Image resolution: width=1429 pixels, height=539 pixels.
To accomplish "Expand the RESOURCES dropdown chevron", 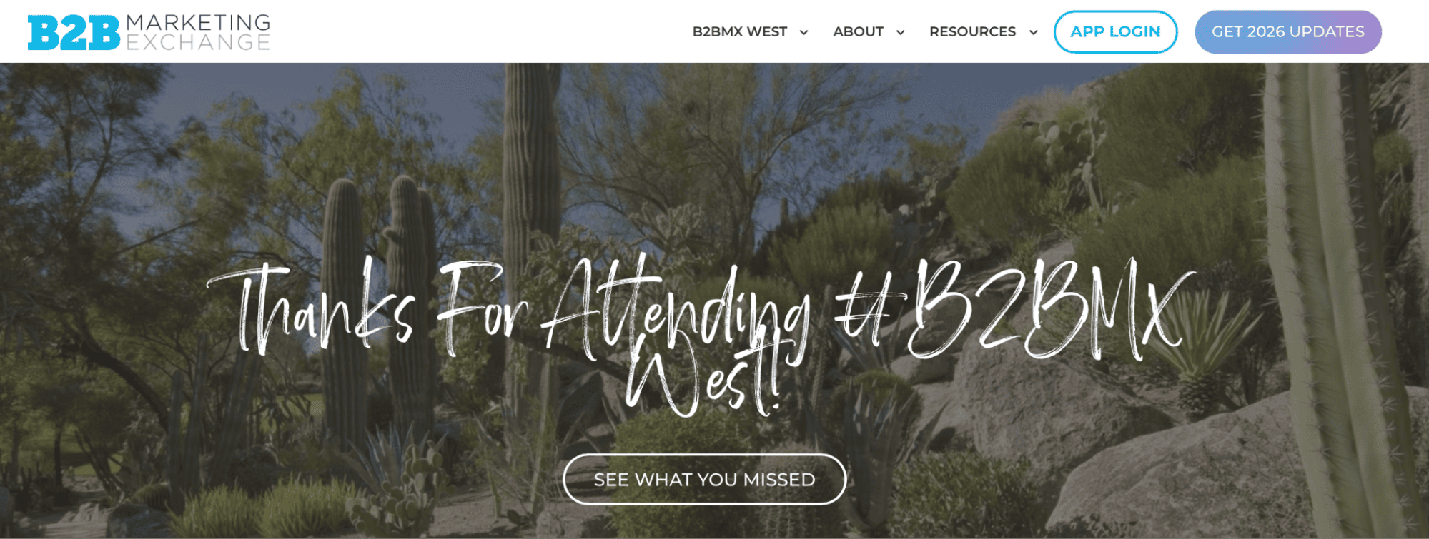I will 1033,32.
